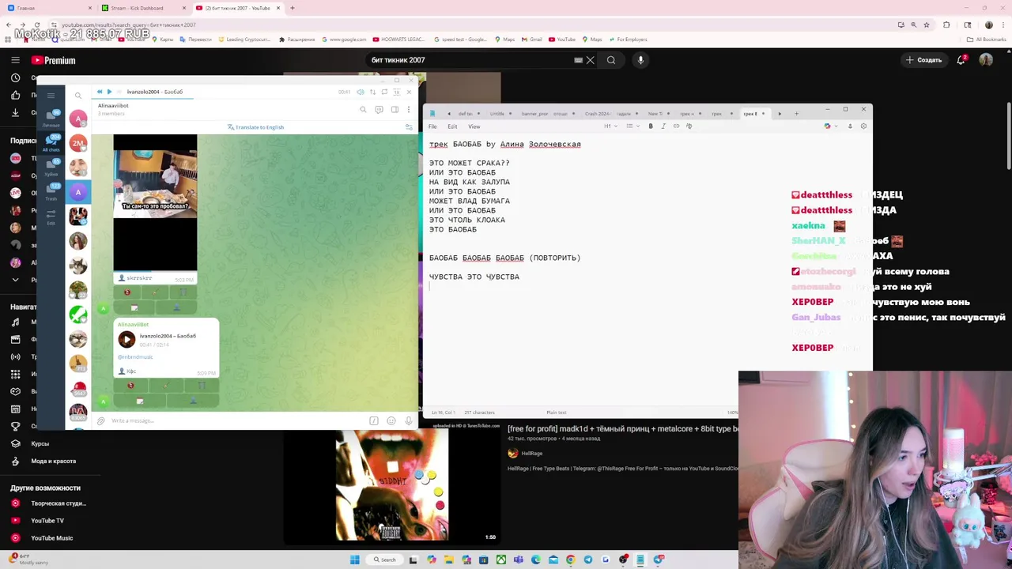1012x569 pixels.
Task: Open the YouTube guide menu
Action: click(15, 60)
